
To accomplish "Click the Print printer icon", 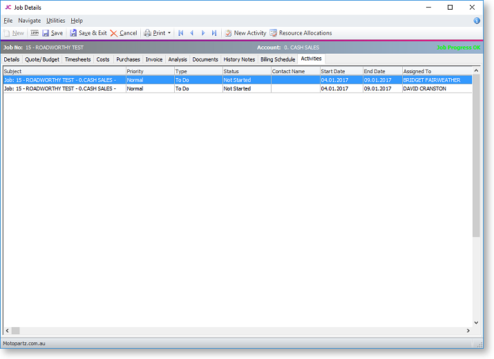I will point(147,33).
